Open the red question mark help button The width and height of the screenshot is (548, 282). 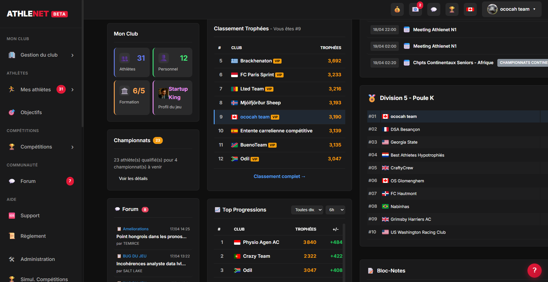(534, 270)
